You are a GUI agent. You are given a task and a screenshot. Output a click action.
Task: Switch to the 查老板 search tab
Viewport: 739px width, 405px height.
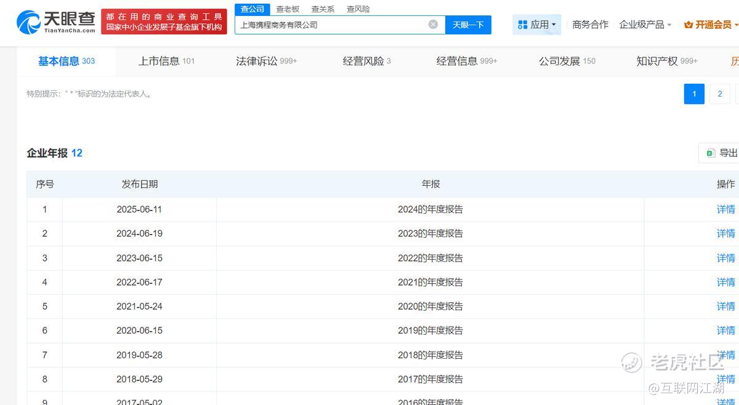click(x=288, y=9)
